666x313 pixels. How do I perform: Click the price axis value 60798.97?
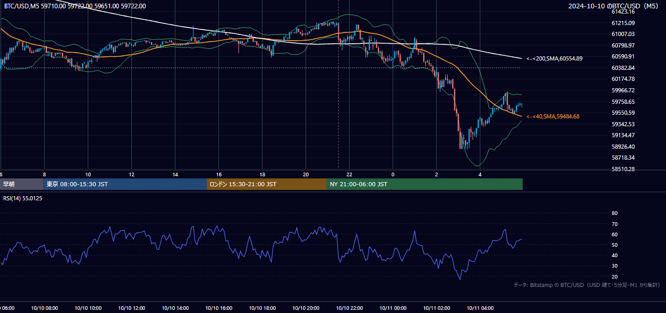[623, 45]
